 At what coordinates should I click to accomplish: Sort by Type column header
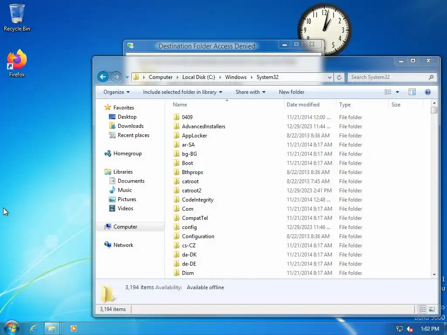362,105
